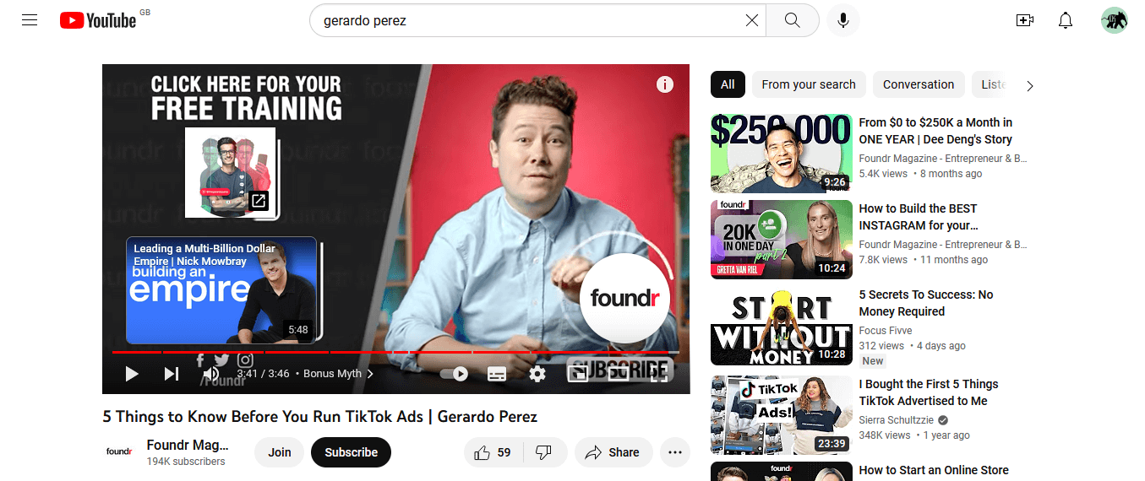Select the partially visible Liste chip
1145x481 pixels.
[x=992, y=84]
